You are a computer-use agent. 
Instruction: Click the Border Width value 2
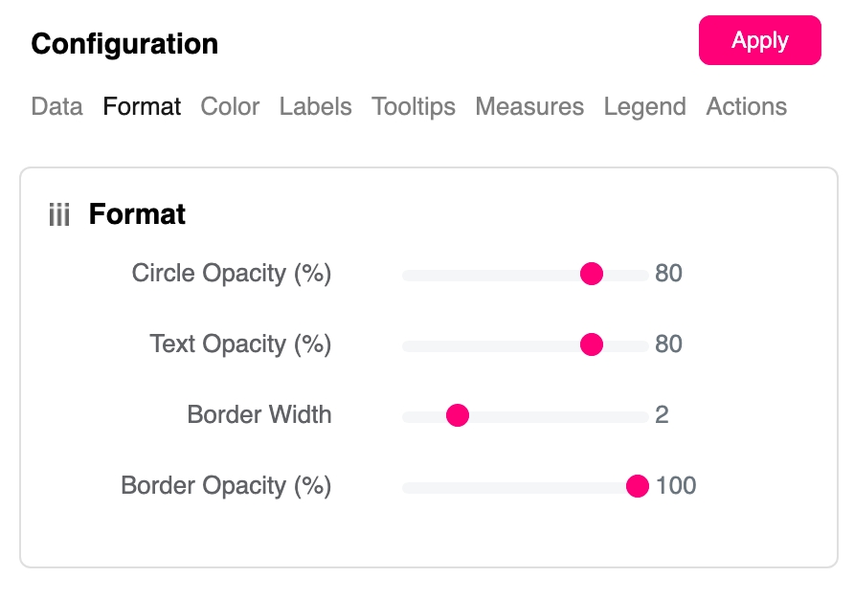click(x=662, y=415)
